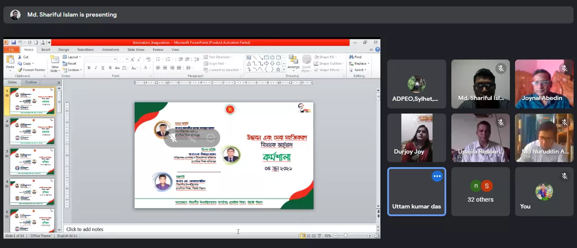This screenshot has height=248, width=577.
Task: Open the Font Color (A) button
Action: point(145,68)
